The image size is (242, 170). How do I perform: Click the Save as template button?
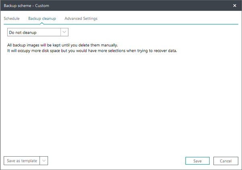tap(22, 161)
